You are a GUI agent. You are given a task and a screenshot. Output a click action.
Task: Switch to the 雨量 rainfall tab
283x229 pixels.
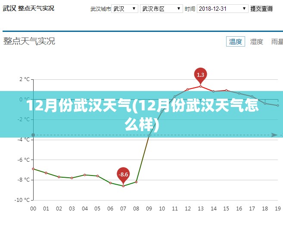(277, 41)
